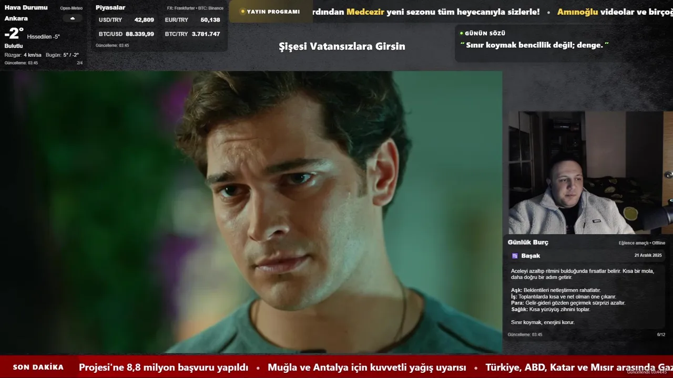
Task: Click the 6/12 horoscope page counter
Action: [x=661, y=334]
